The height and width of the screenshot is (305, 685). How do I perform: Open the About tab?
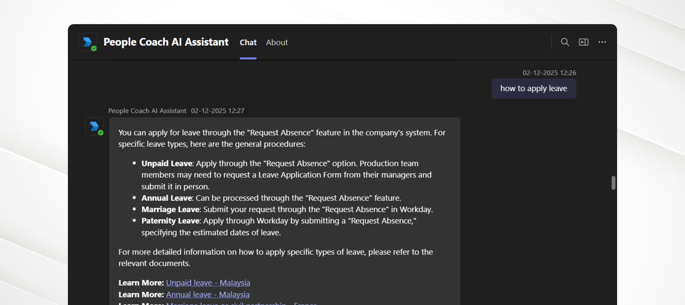pyautogui.click(x=277, y=43)
